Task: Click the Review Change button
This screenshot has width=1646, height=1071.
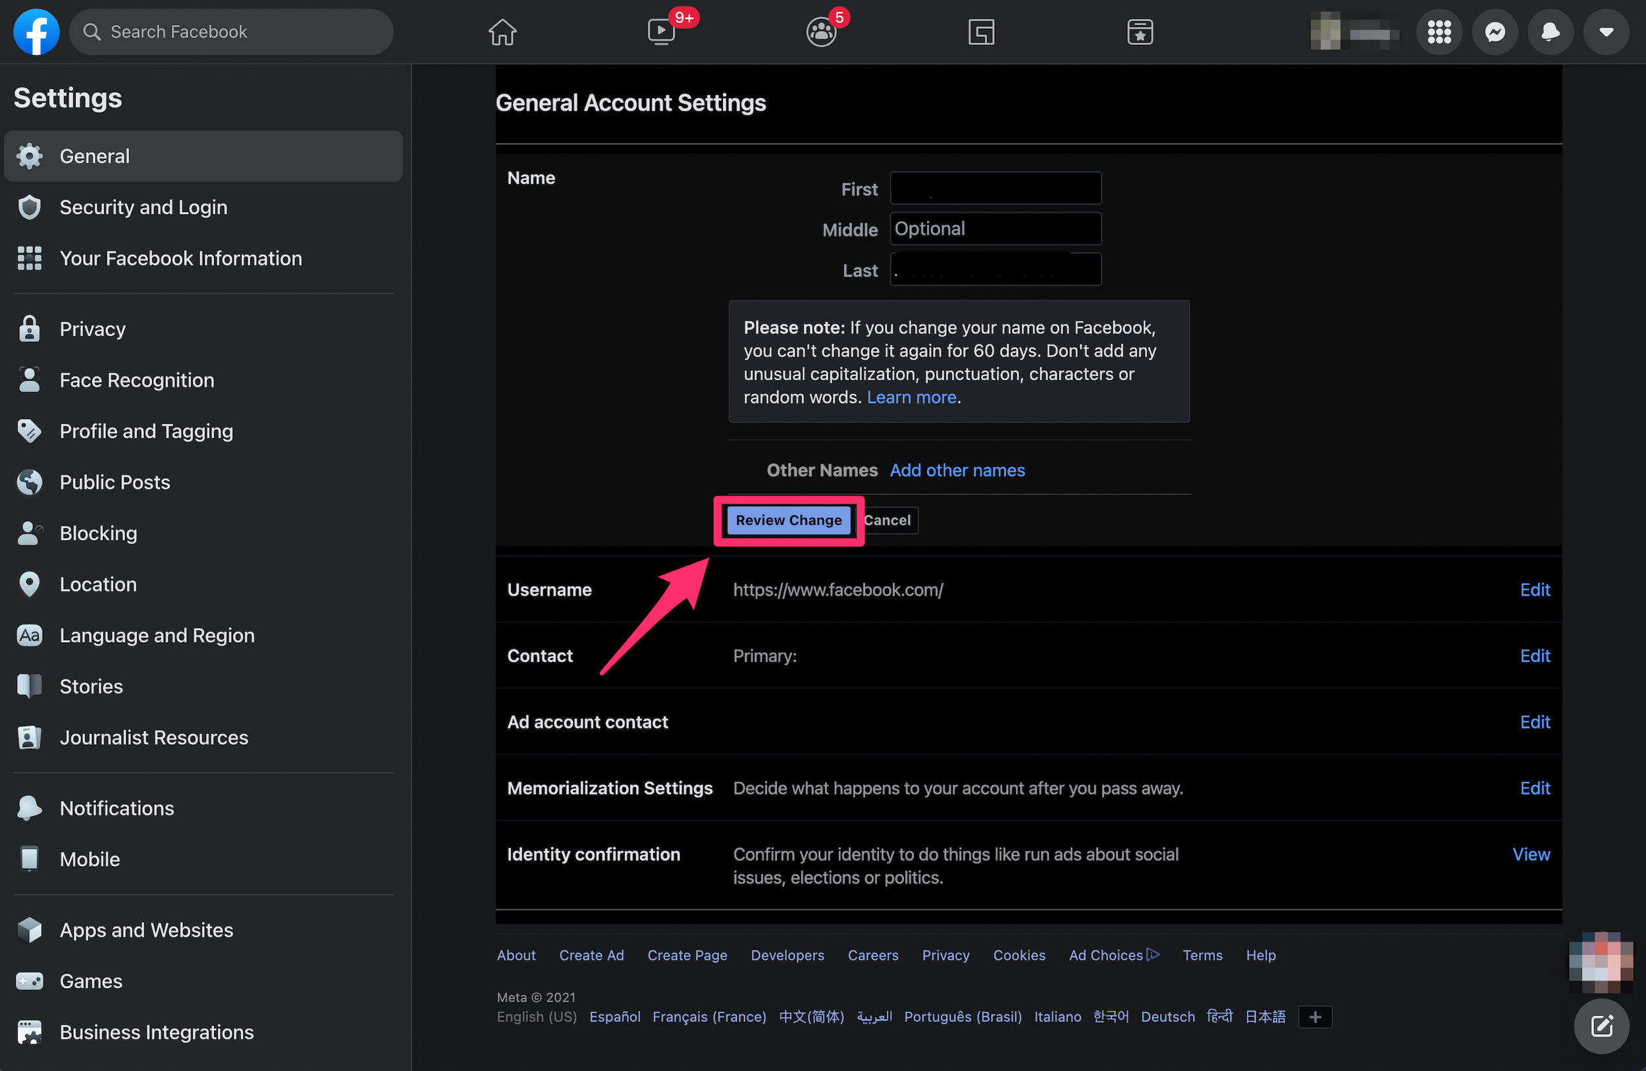Action: pyautogui.click(x=788, y=520)
